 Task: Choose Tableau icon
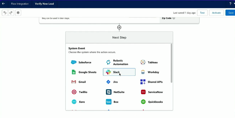(x=143, y=62)
